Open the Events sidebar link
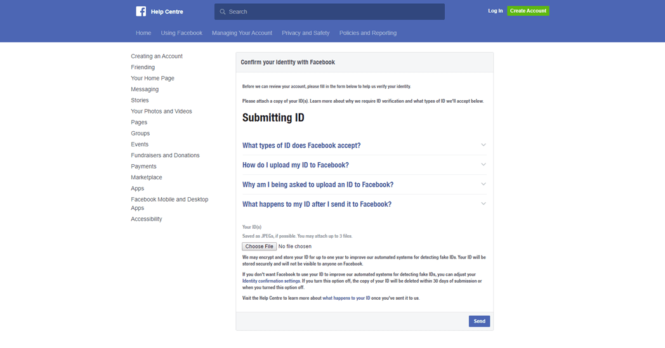The height and width of the screenshot is (348, 665). coord(140,145)
